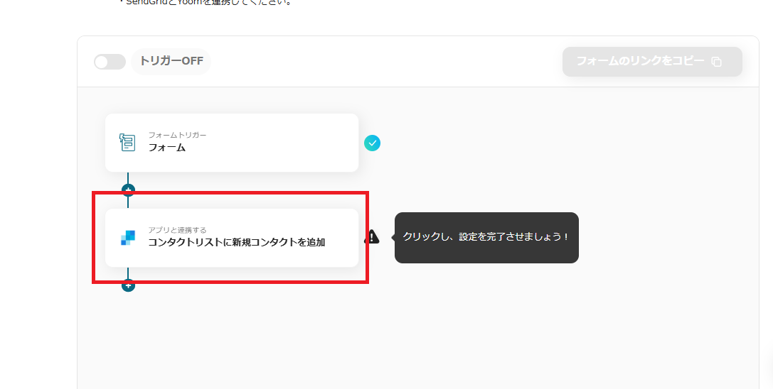Viewport: 773px width, 389px height.
Task: Click the blue completed checkmark icon
Action: [x=372, y=143]
